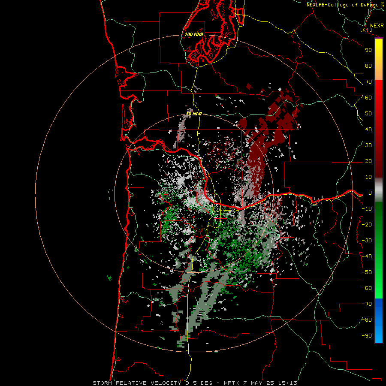Screen dimensions: 386x386
Task: Click the NEXLAB-College of DuPage header text
Action: point(343,5)
